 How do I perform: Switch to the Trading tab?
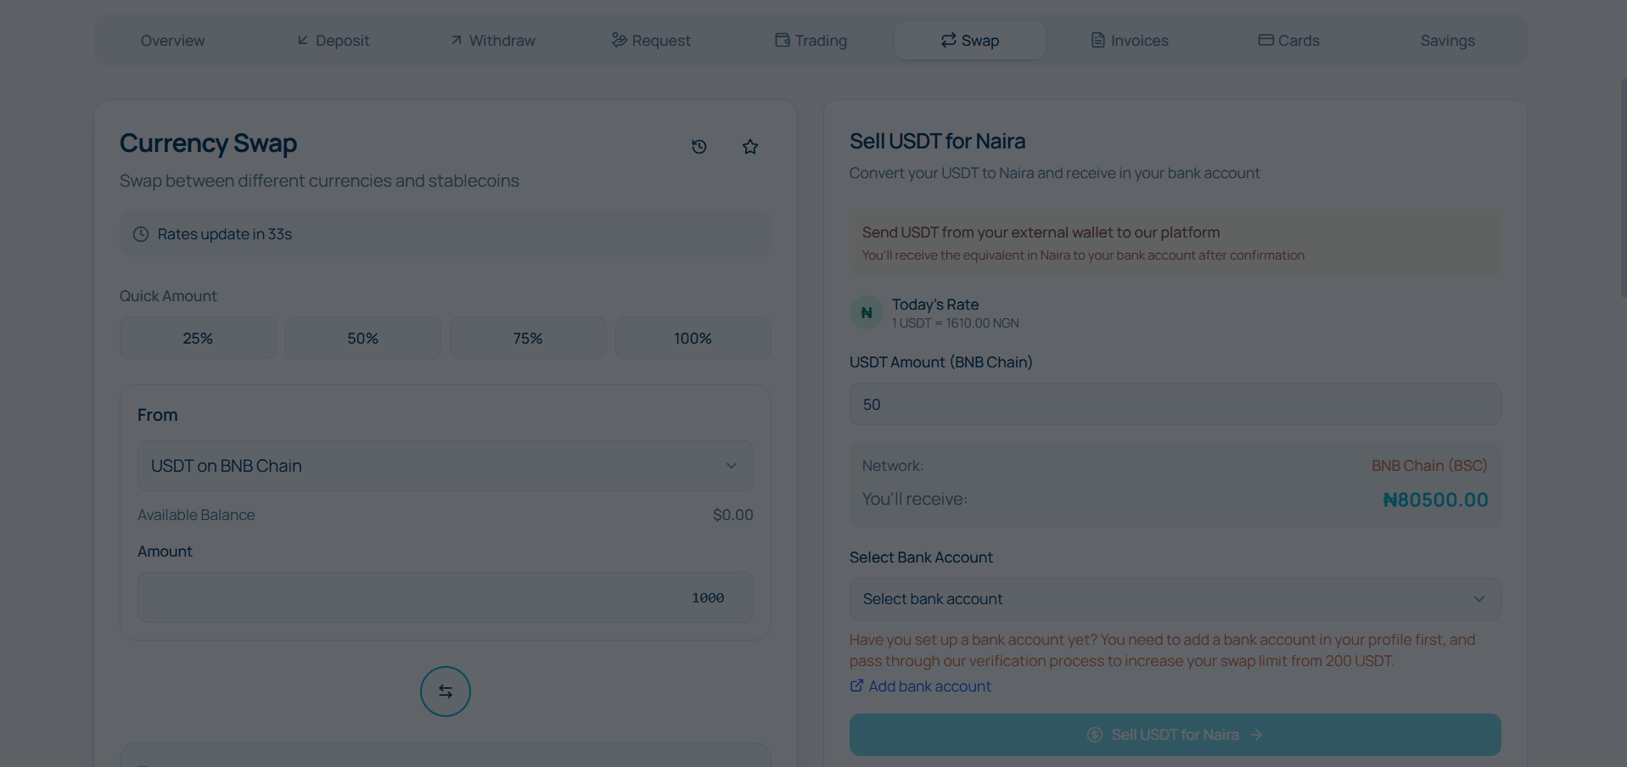tap(811, 41)
